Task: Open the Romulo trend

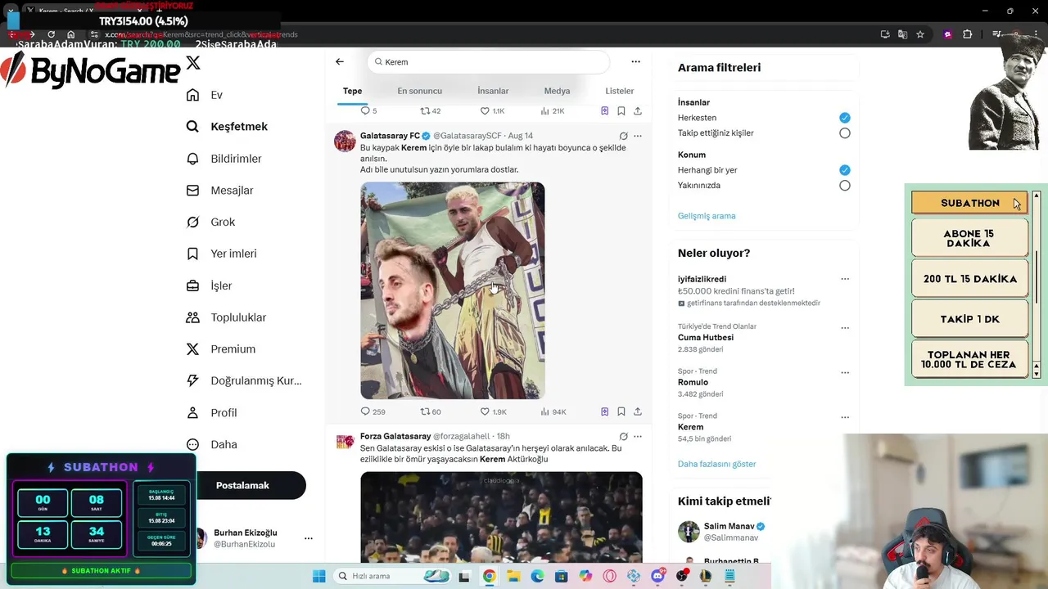Action: click(x=693, y=382)
